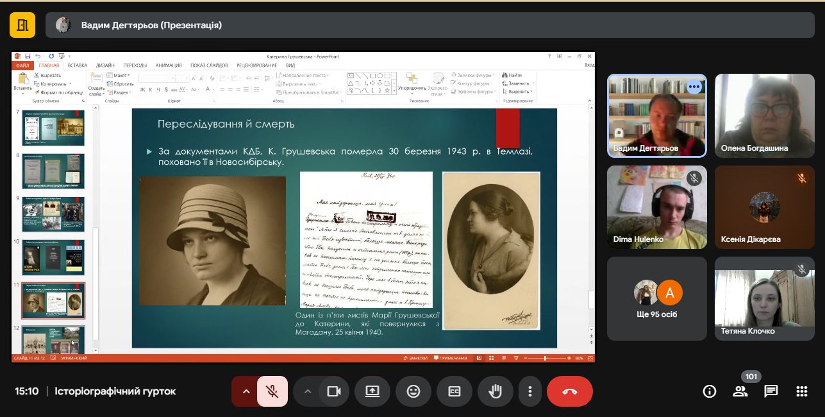Select slide 9 thumbnail in panel
825x417 pixels.
coord(53,214)
